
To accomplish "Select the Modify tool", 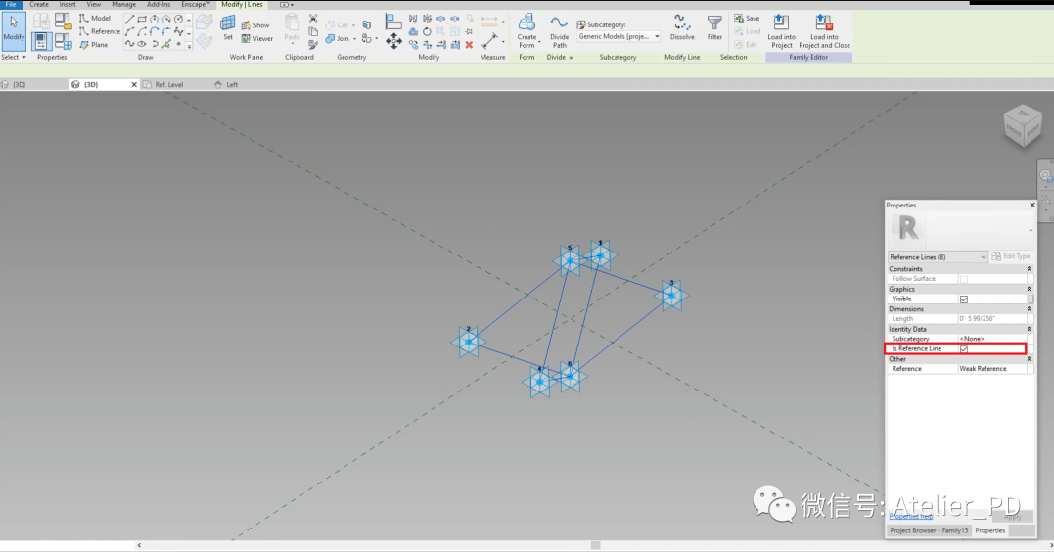I will [x=14, y=31].
